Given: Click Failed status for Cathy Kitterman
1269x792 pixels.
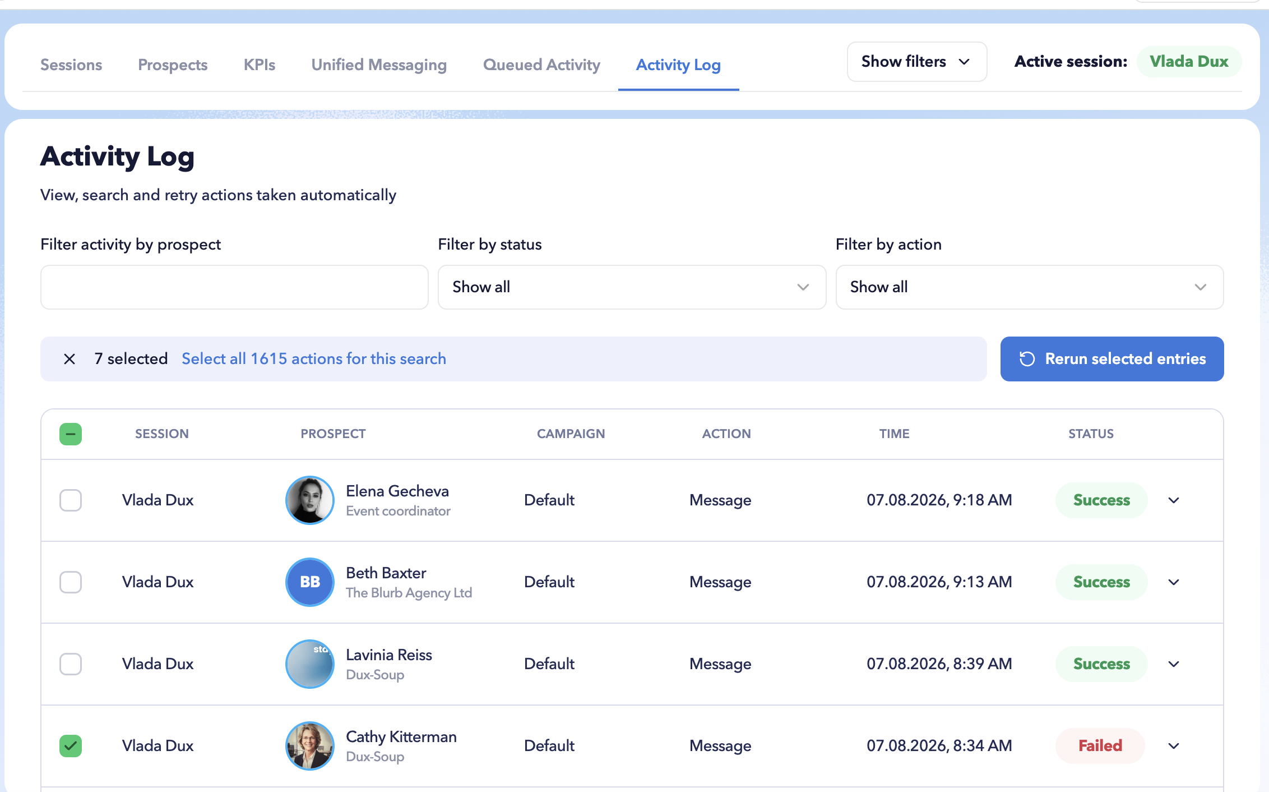Looking at the screenshot, I should pyautogui.click(x=1100, y=746).
